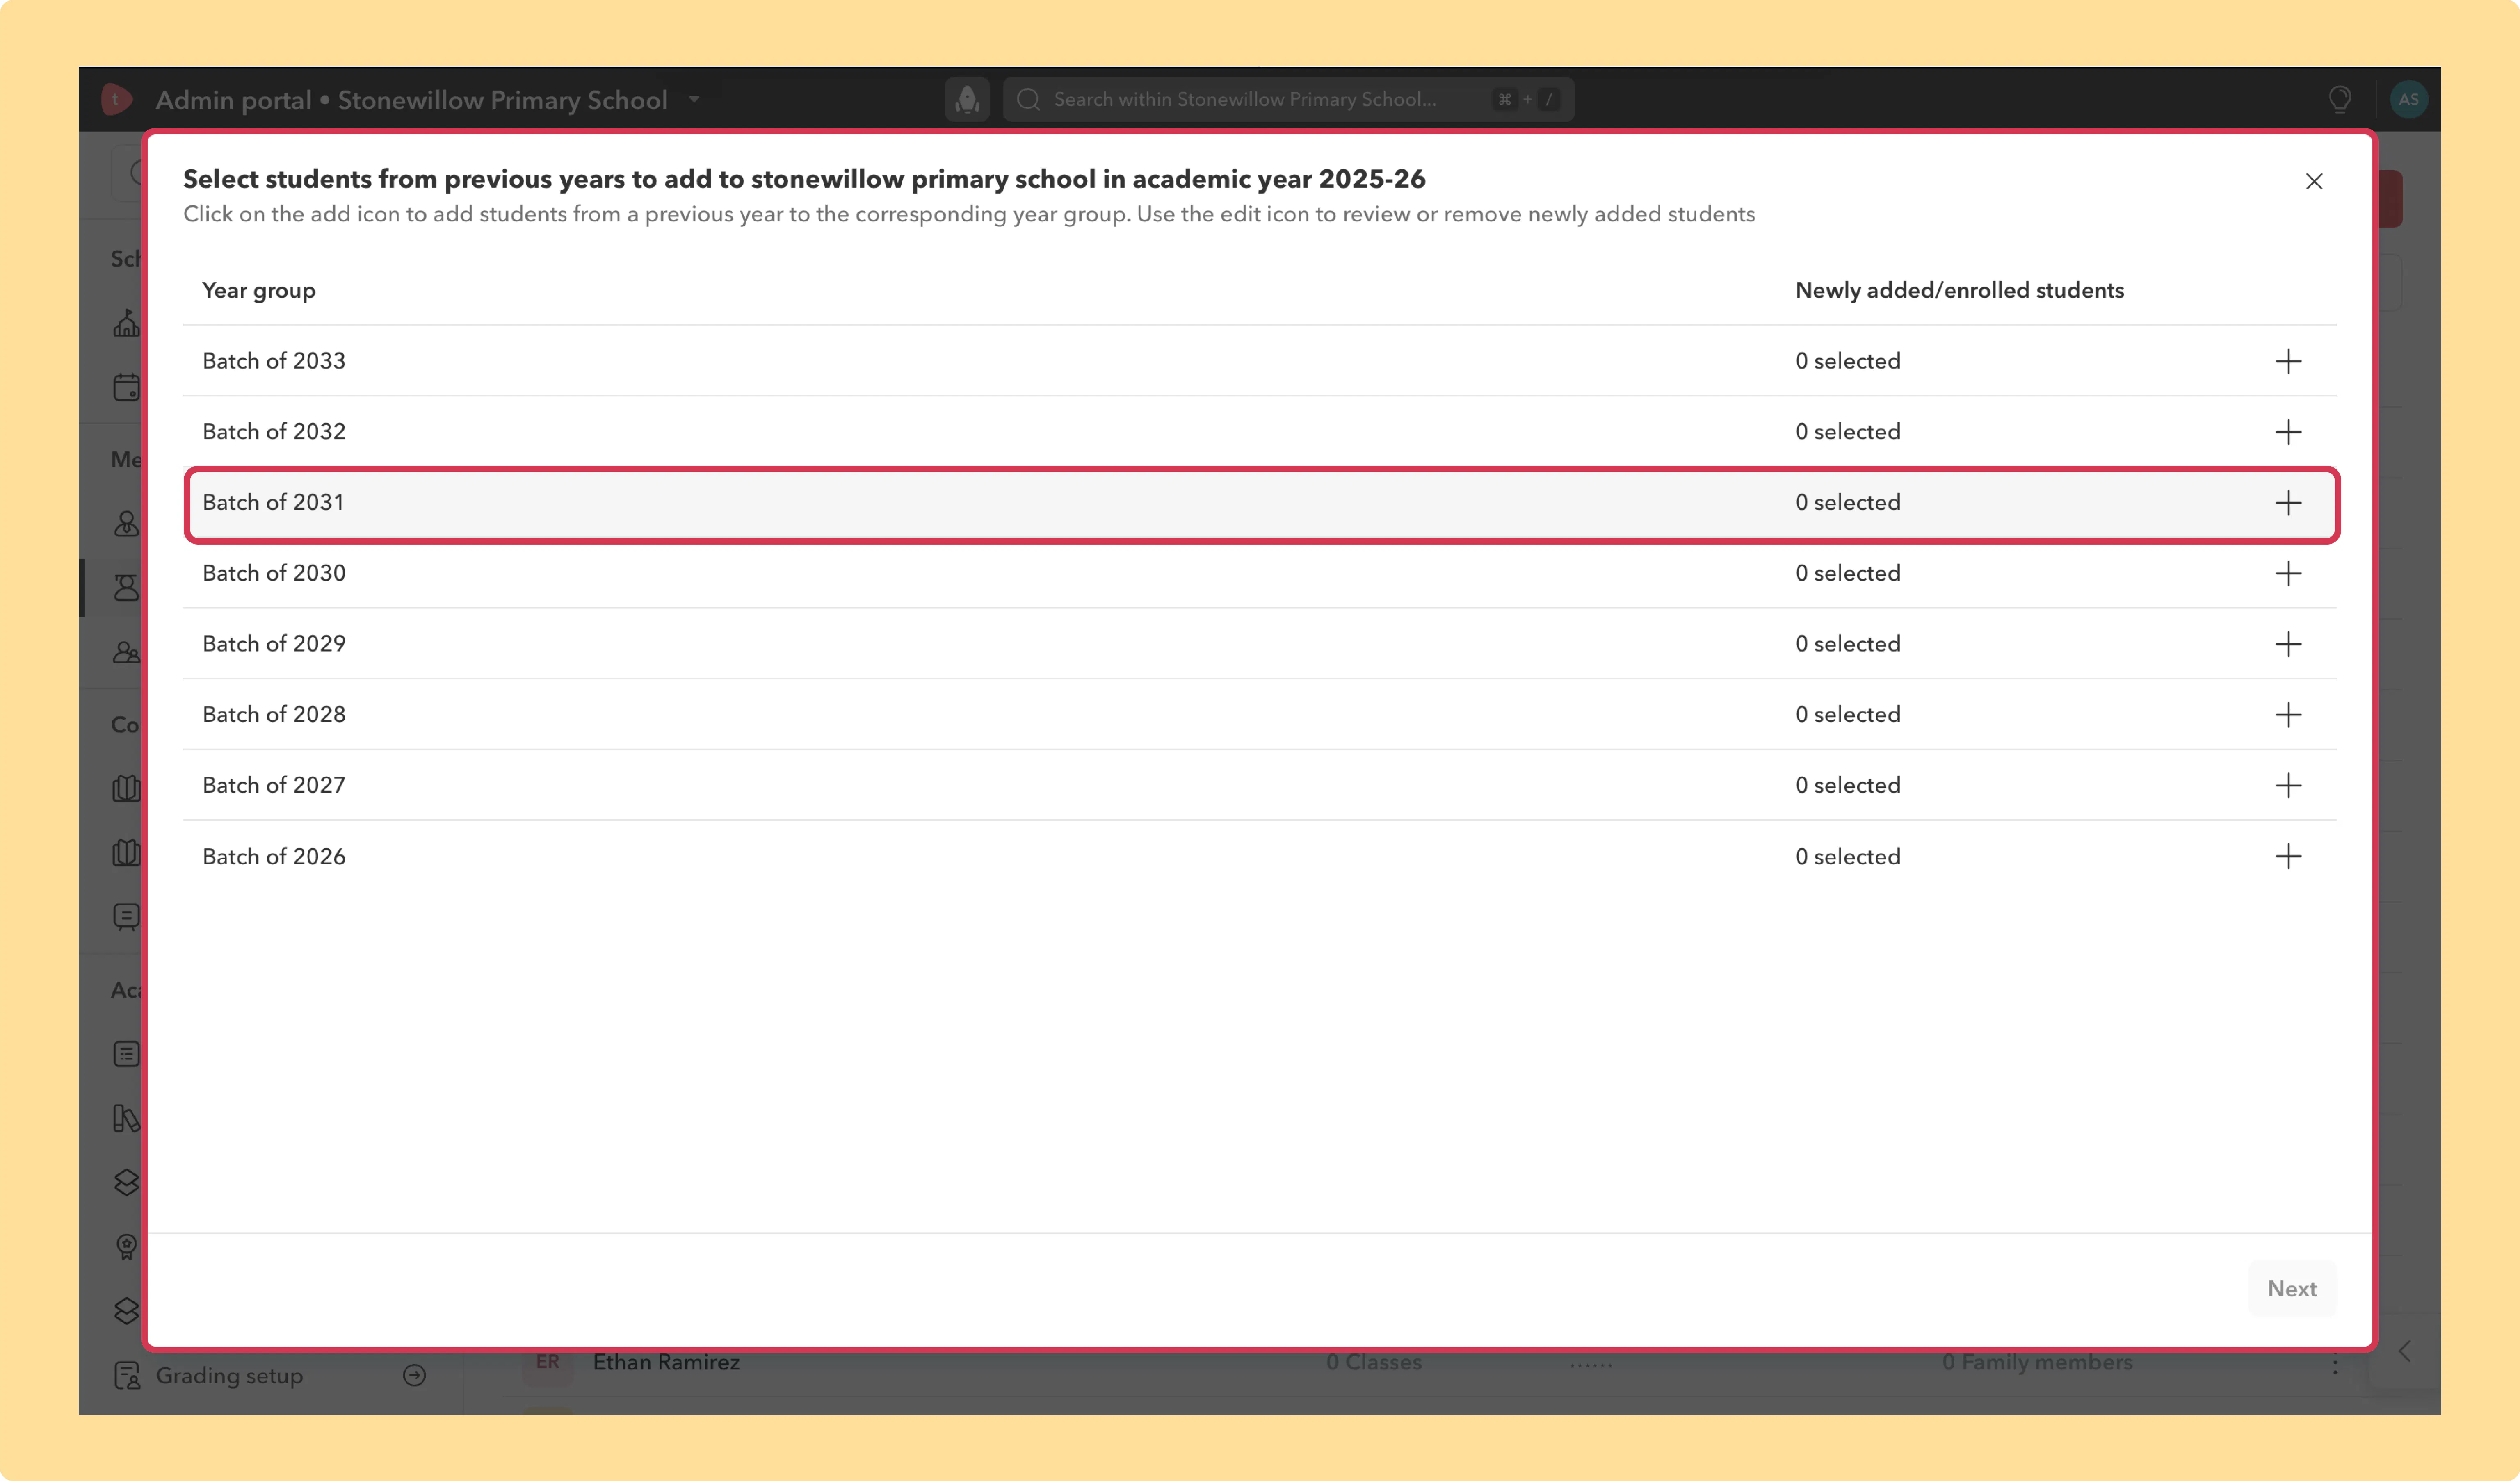Click the leaning books icon in the sidebar
This screenshot has height=1481, width=2520.
(x=127, y=1118)
